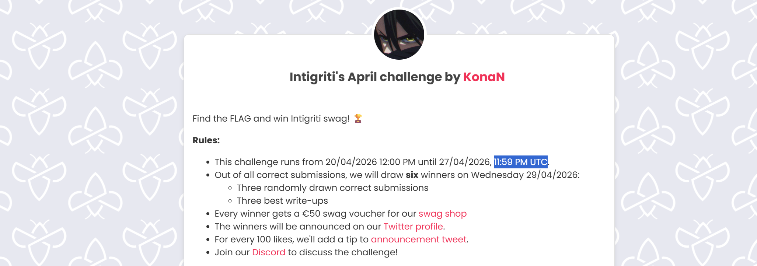Click the highlighted 11:59 PM UTC text
757x266 pixels.
520,162
